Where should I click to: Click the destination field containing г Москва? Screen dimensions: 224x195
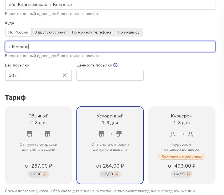point(110,47)
